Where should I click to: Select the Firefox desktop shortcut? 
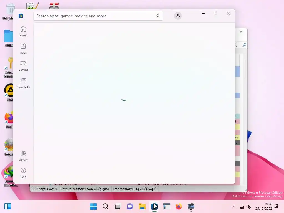9,120
